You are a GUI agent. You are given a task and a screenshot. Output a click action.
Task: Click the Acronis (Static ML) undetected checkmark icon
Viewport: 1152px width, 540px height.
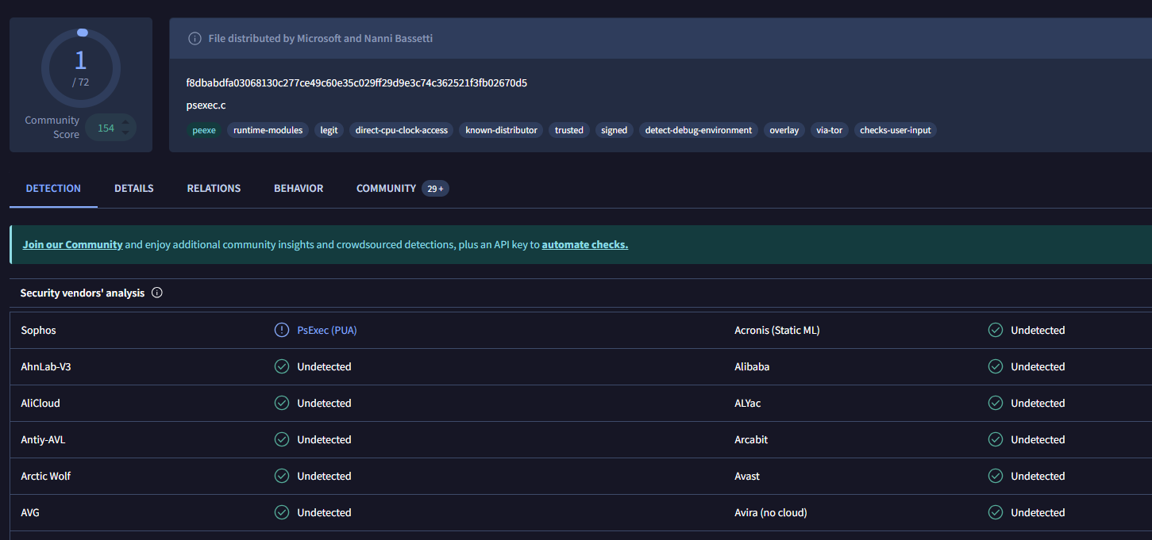tap(995, 330)
